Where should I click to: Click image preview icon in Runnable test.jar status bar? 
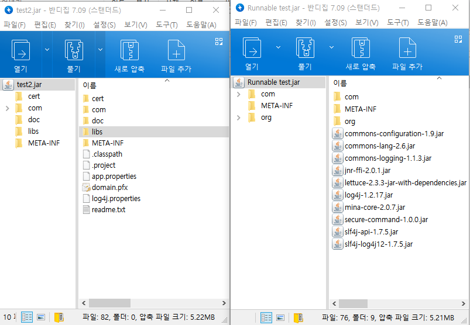[x=280, y=317]
